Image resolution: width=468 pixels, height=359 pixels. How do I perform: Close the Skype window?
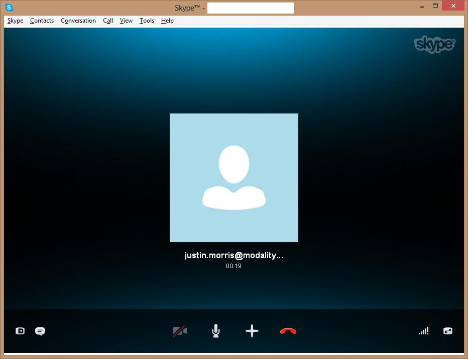(x=453, y=6)
